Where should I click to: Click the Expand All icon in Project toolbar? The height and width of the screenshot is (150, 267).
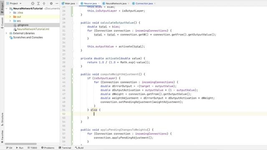38,3
